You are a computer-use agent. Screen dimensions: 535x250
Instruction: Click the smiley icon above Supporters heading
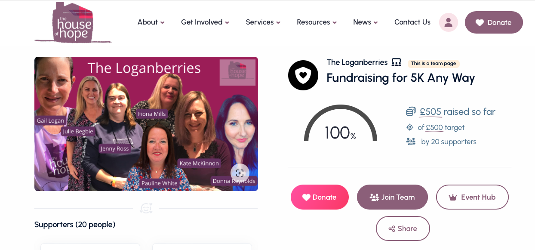(x=146, y=208)
